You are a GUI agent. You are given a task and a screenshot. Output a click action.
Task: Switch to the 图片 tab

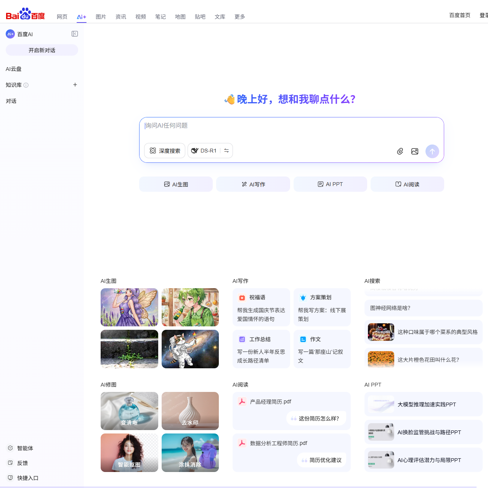click(x=101, y=17)
